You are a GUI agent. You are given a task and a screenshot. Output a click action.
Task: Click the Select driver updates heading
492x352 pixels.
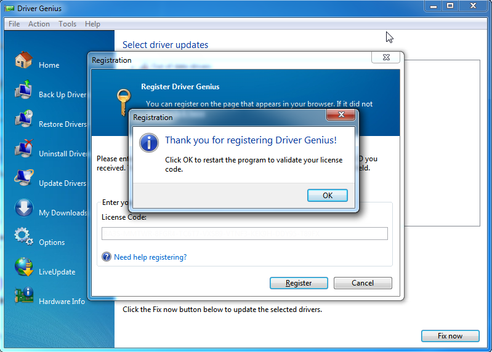(x=166, y=45)
